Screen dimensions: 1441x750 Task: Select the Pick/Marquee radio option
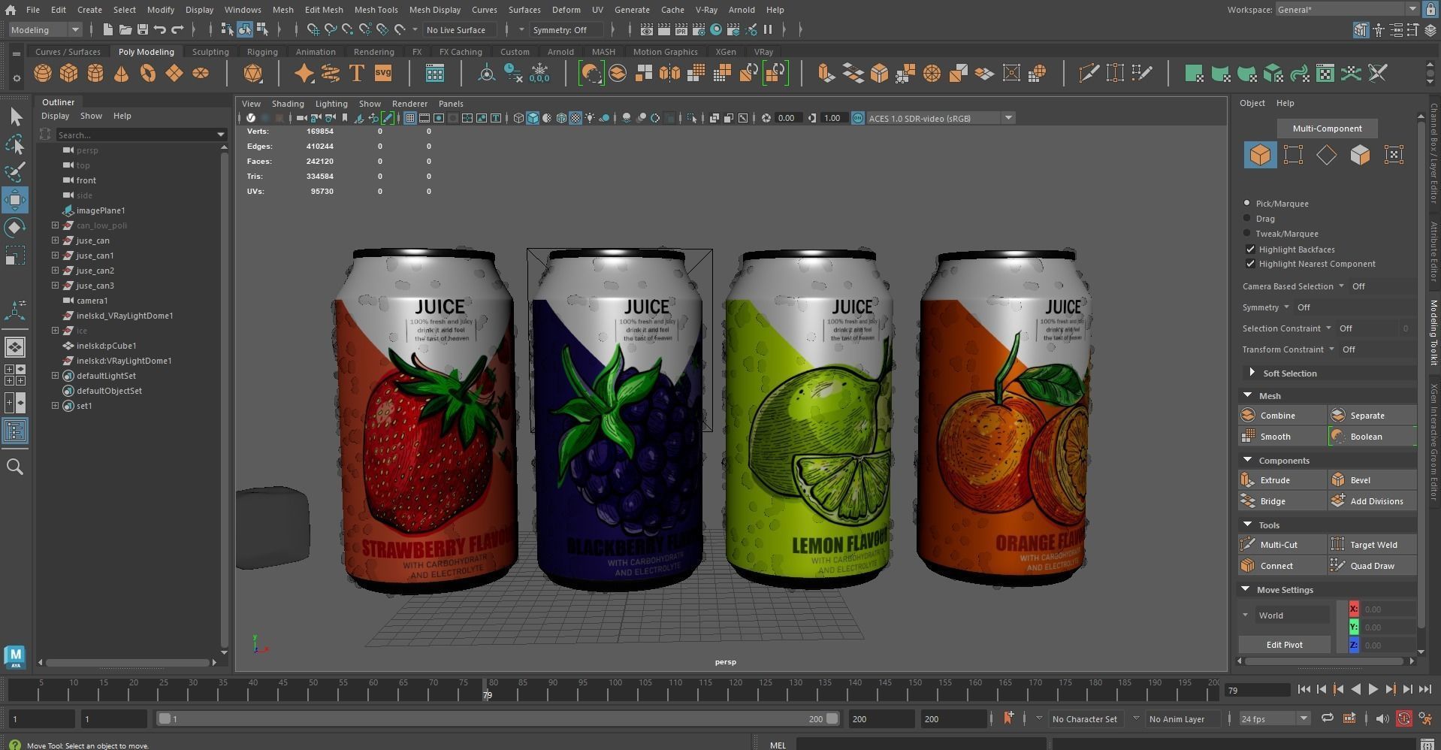[1247, 203]
